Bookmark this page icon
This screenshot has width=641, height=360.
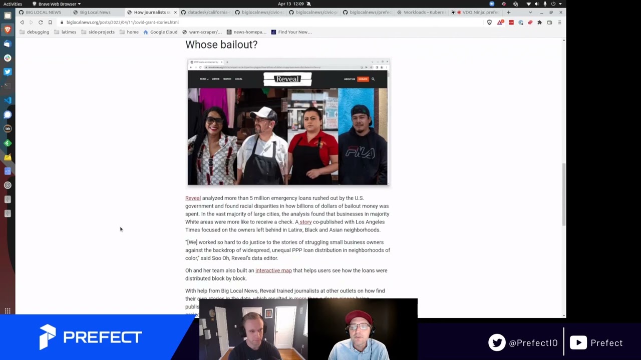(x=50, y=22)
